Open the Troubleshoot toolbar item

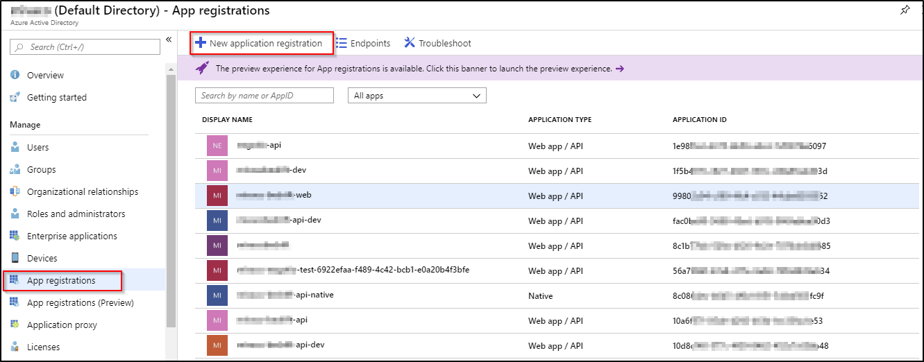[x=437, y=43]
